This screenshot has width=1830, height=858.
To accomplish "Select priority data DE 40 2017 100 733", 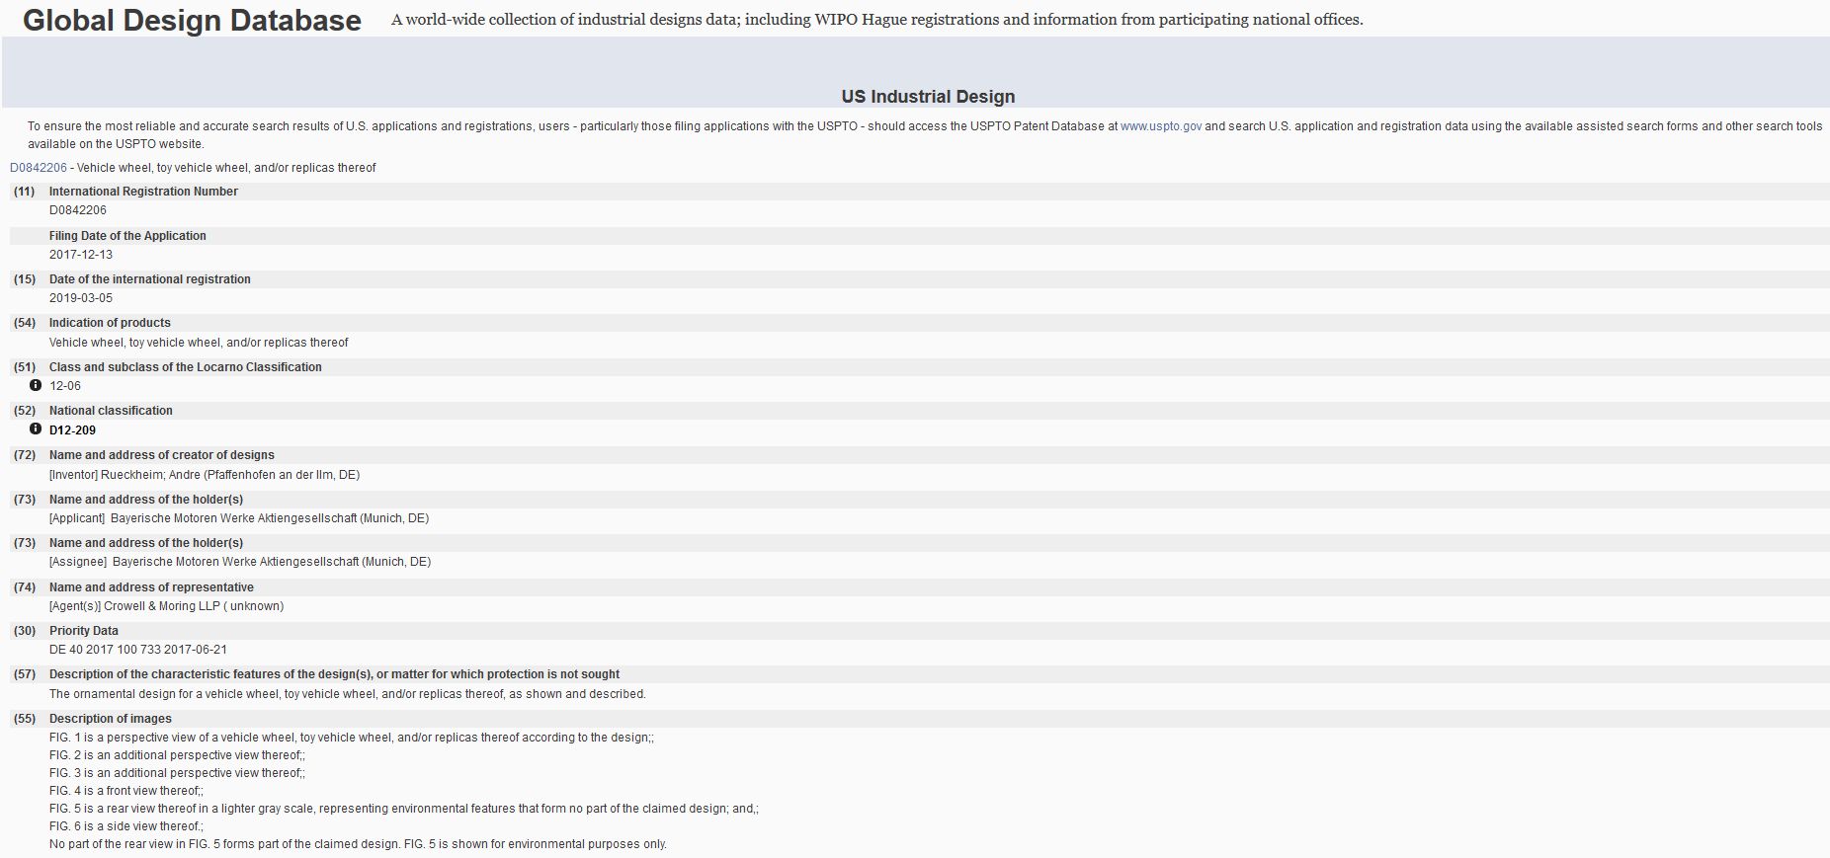I will (x=138, y=650).
